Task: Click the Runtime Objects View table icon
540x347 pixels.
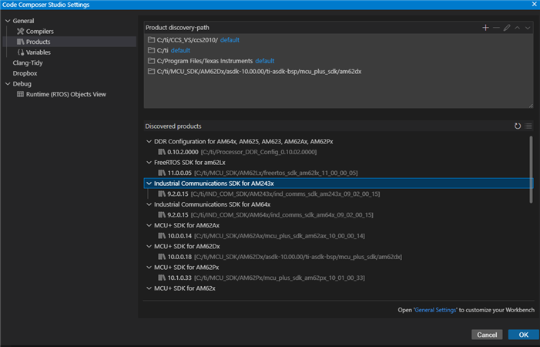Action: pos(20,94)
